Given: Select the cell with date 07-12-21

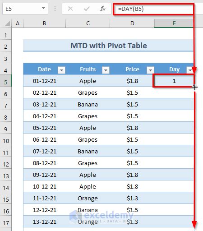Looking at the screenshot, I should 45,151.
